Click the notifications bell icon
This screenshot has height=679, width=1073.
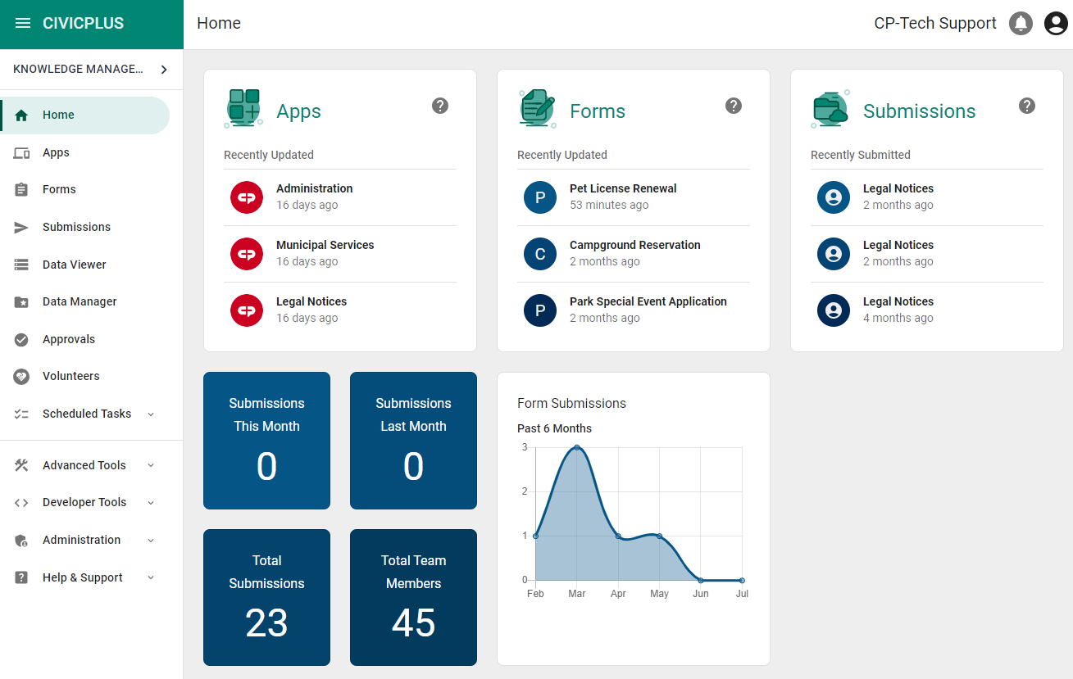(x=1021, y=24)
